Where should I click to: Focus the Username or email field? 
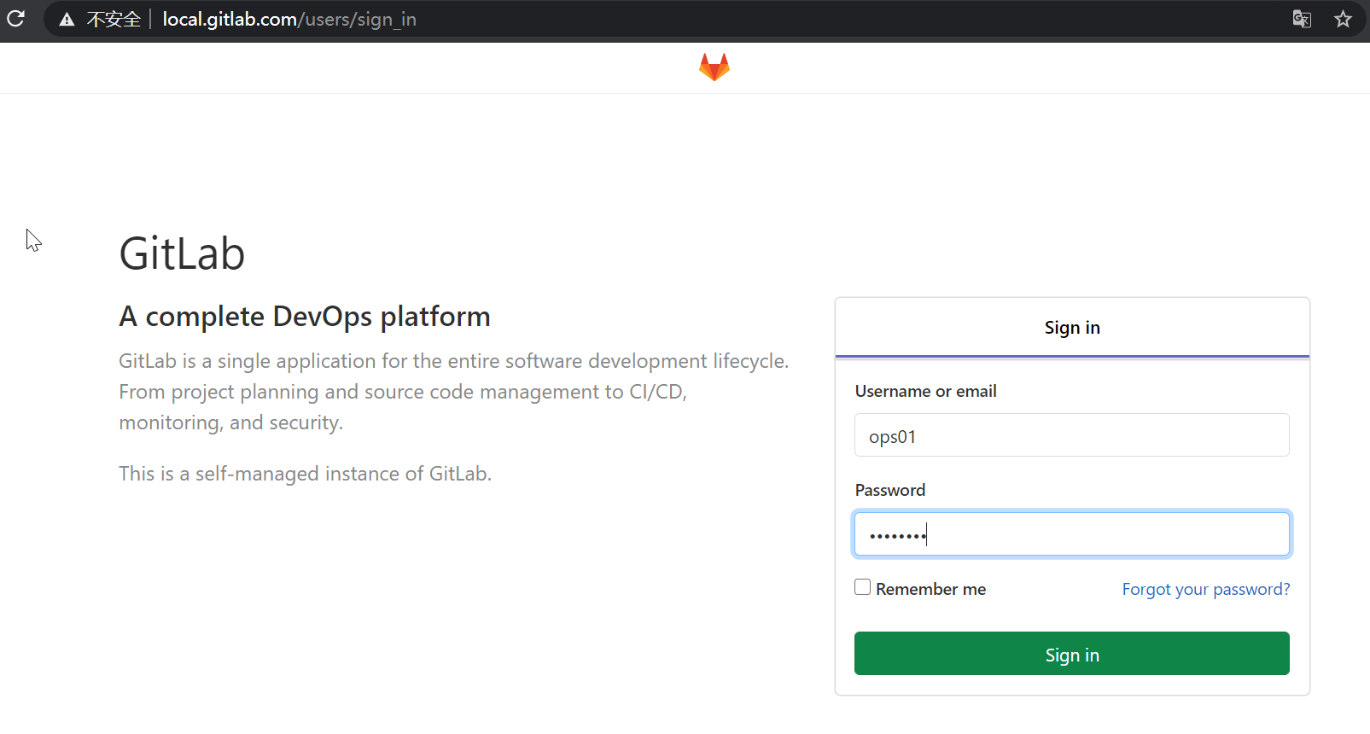1072,435
